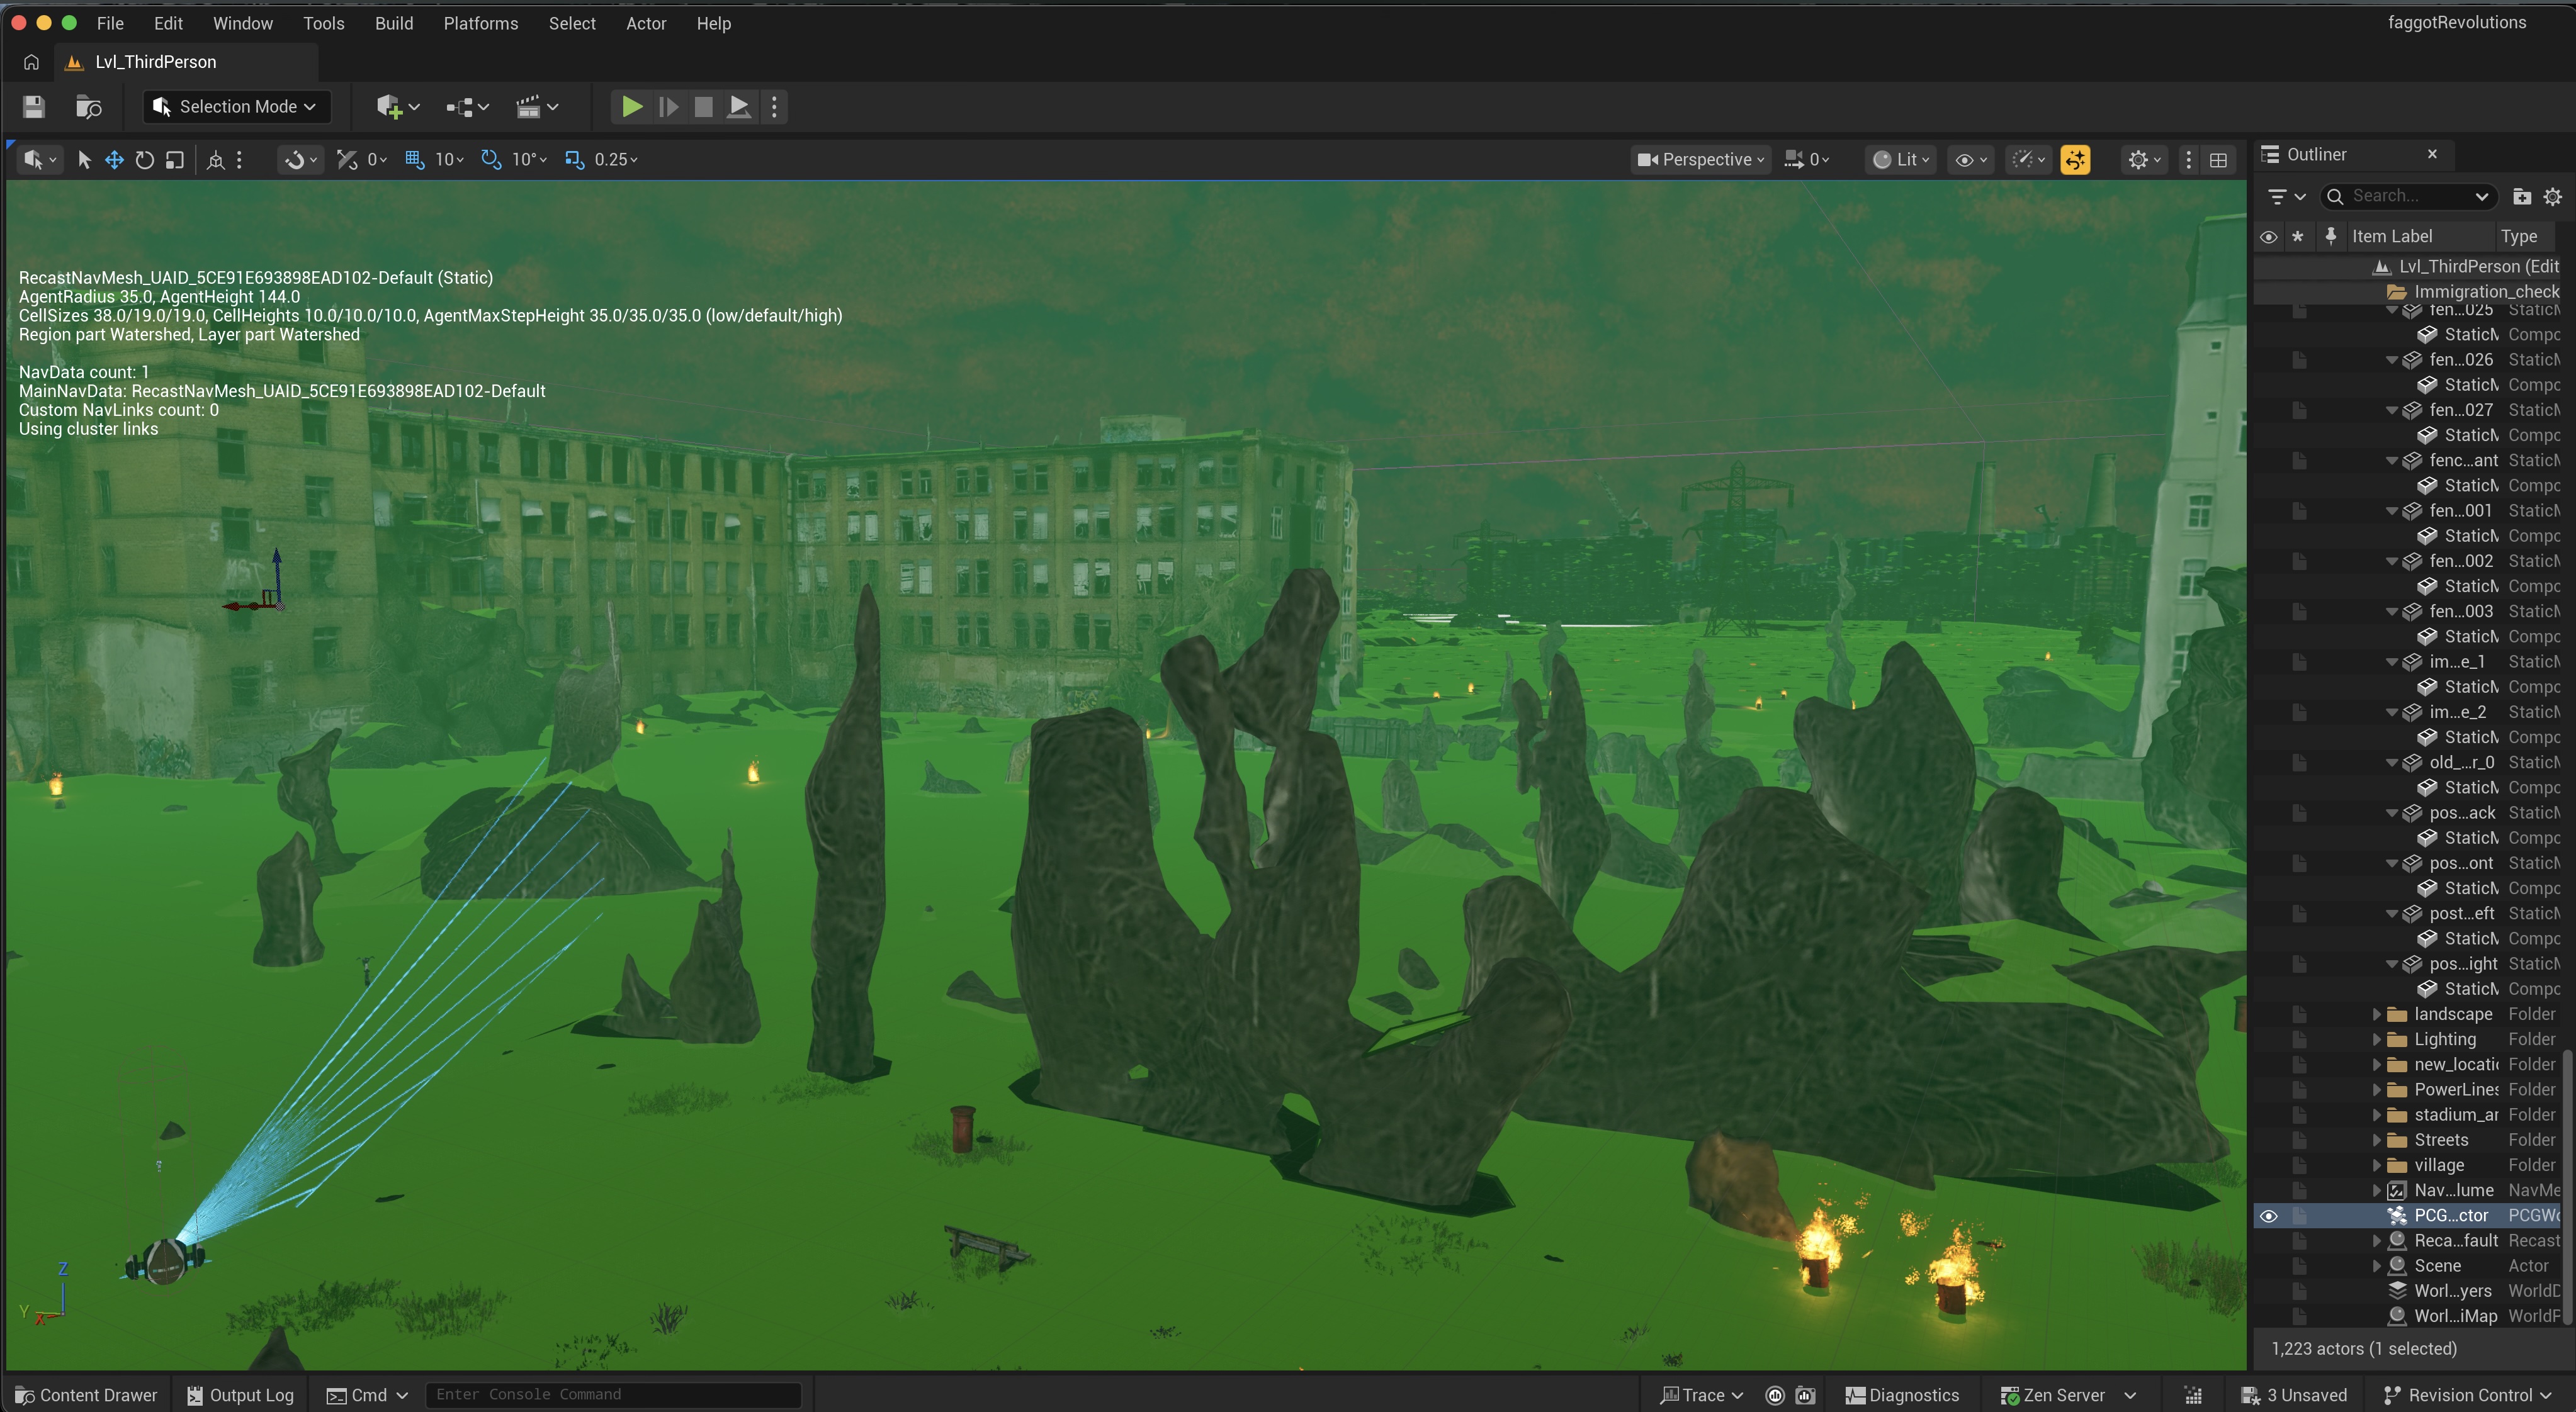Image resolution: width=2576 pixels, height=1412 pixels.
Task: Click the circular icon right of Trace
Action: coord(1775,1395)
